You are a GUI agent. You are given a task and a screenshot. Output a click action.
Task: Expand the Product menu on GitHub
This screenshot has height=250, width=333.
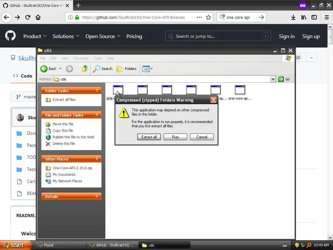click(35, 36)
